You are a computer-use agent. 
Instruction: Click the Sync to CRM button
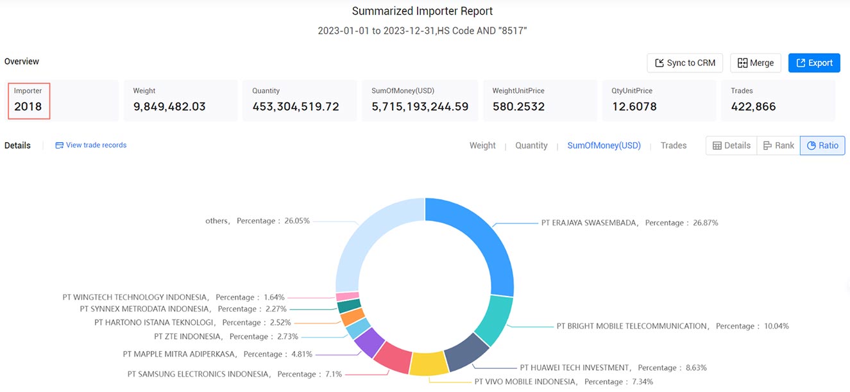pyautogui.click(x=685, y=63)
